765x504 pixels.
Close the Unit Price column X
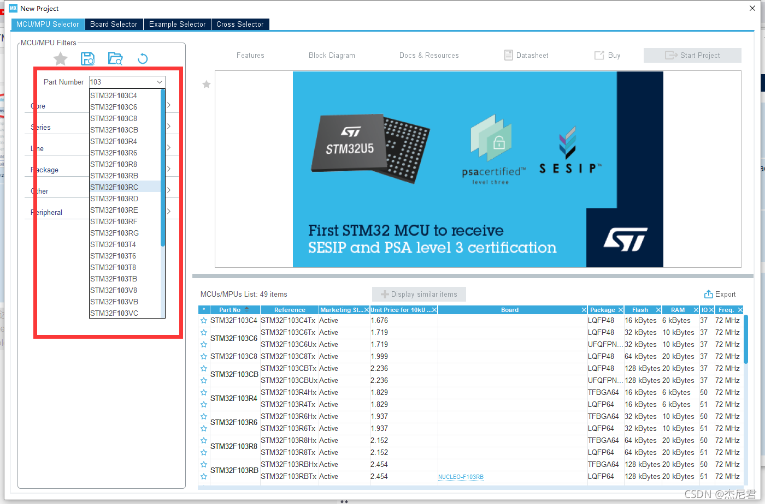point(434,310)
